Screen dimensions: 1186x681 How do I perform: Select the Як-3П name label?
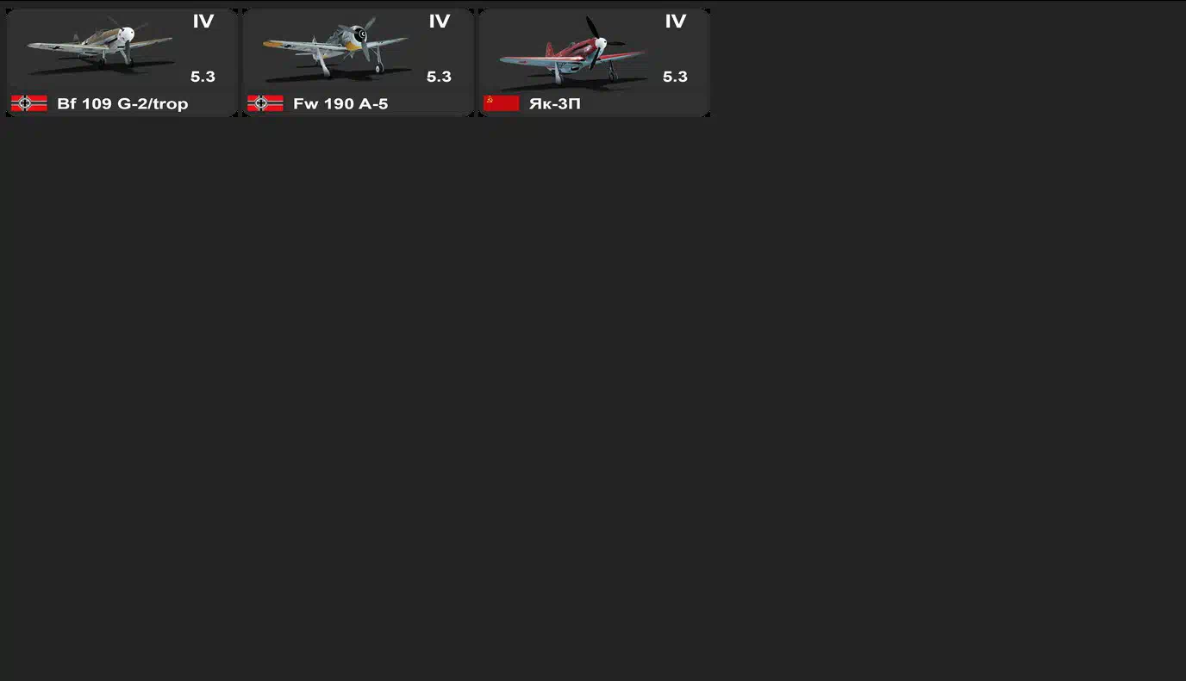tap(555, 104)
